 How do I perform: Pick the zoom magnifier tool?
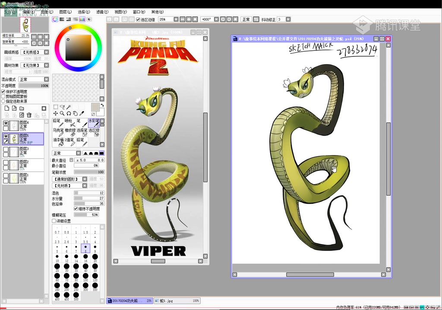pyautogui.click(x=62, y=113)
